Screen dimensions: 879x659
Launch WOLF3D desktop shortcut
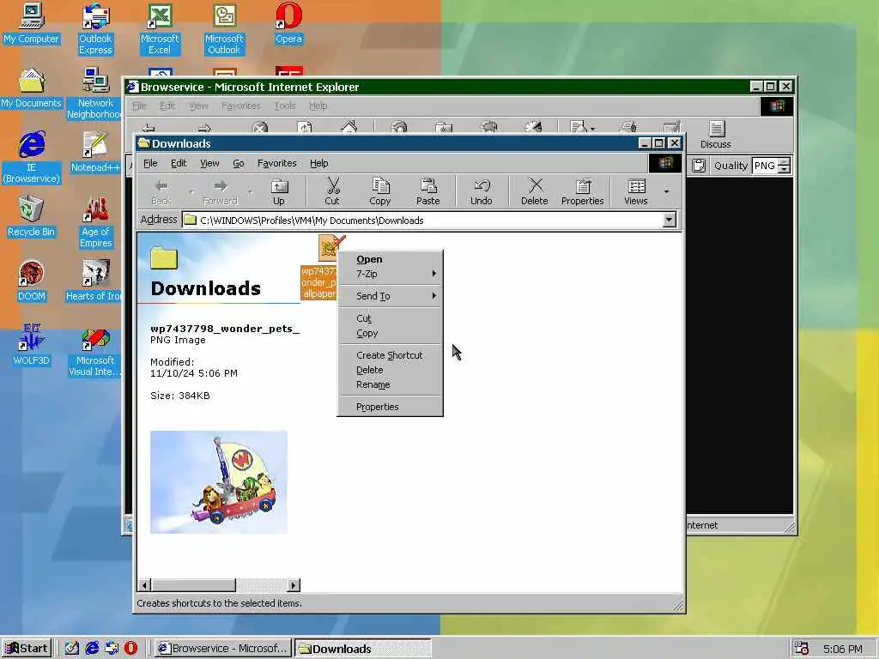click(x=32, y=346)
